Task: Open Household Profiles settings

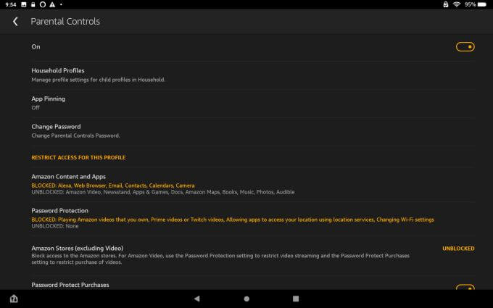Action: [253, 75]
